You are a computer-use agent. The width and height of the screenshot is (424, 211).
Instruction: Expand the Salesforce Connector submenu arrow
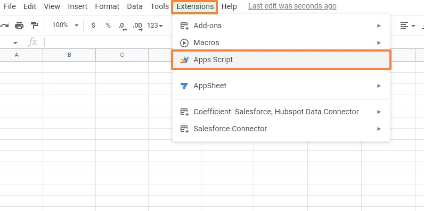coord(379,129)
